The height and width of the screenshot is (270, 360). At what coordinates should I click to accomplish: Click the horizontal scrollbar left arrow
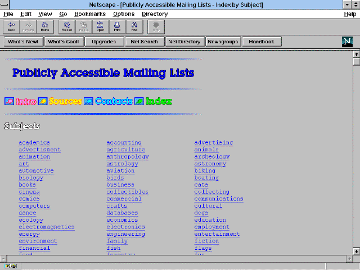3,259
